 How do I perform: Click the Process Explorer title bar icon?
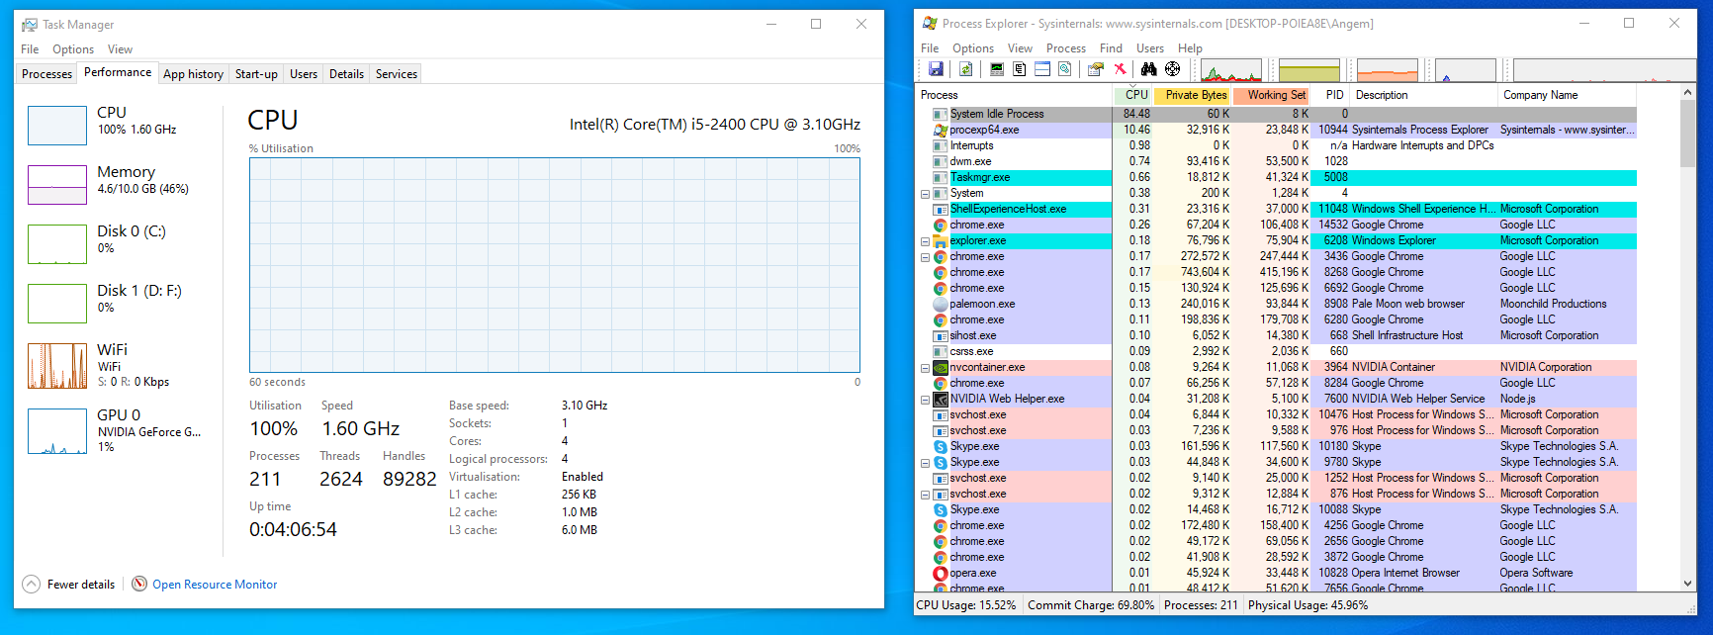(930, 23)
